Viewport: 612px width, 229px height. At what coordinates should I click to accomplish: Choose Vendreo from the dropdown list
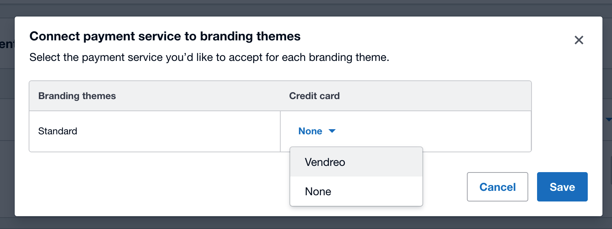coord(325,162)
